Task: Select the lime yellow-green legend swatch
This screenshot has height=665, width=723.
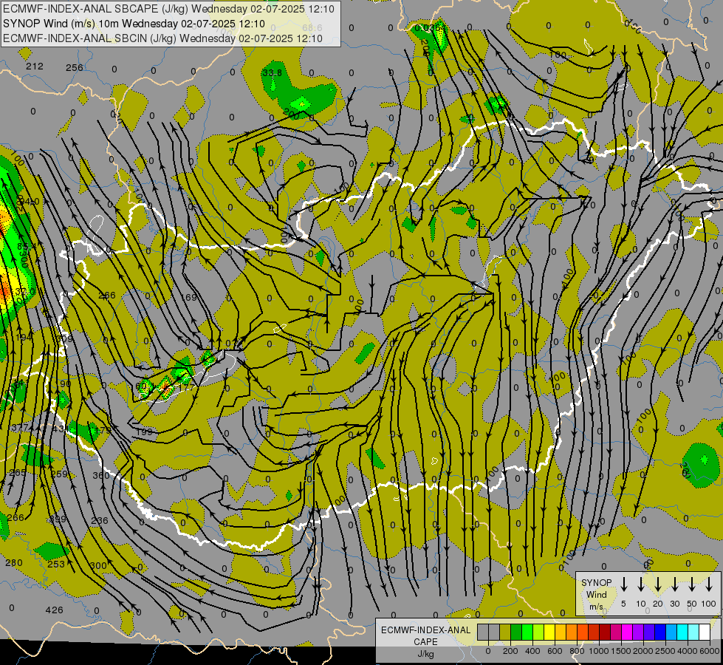Action: click(x=538, y=632)
